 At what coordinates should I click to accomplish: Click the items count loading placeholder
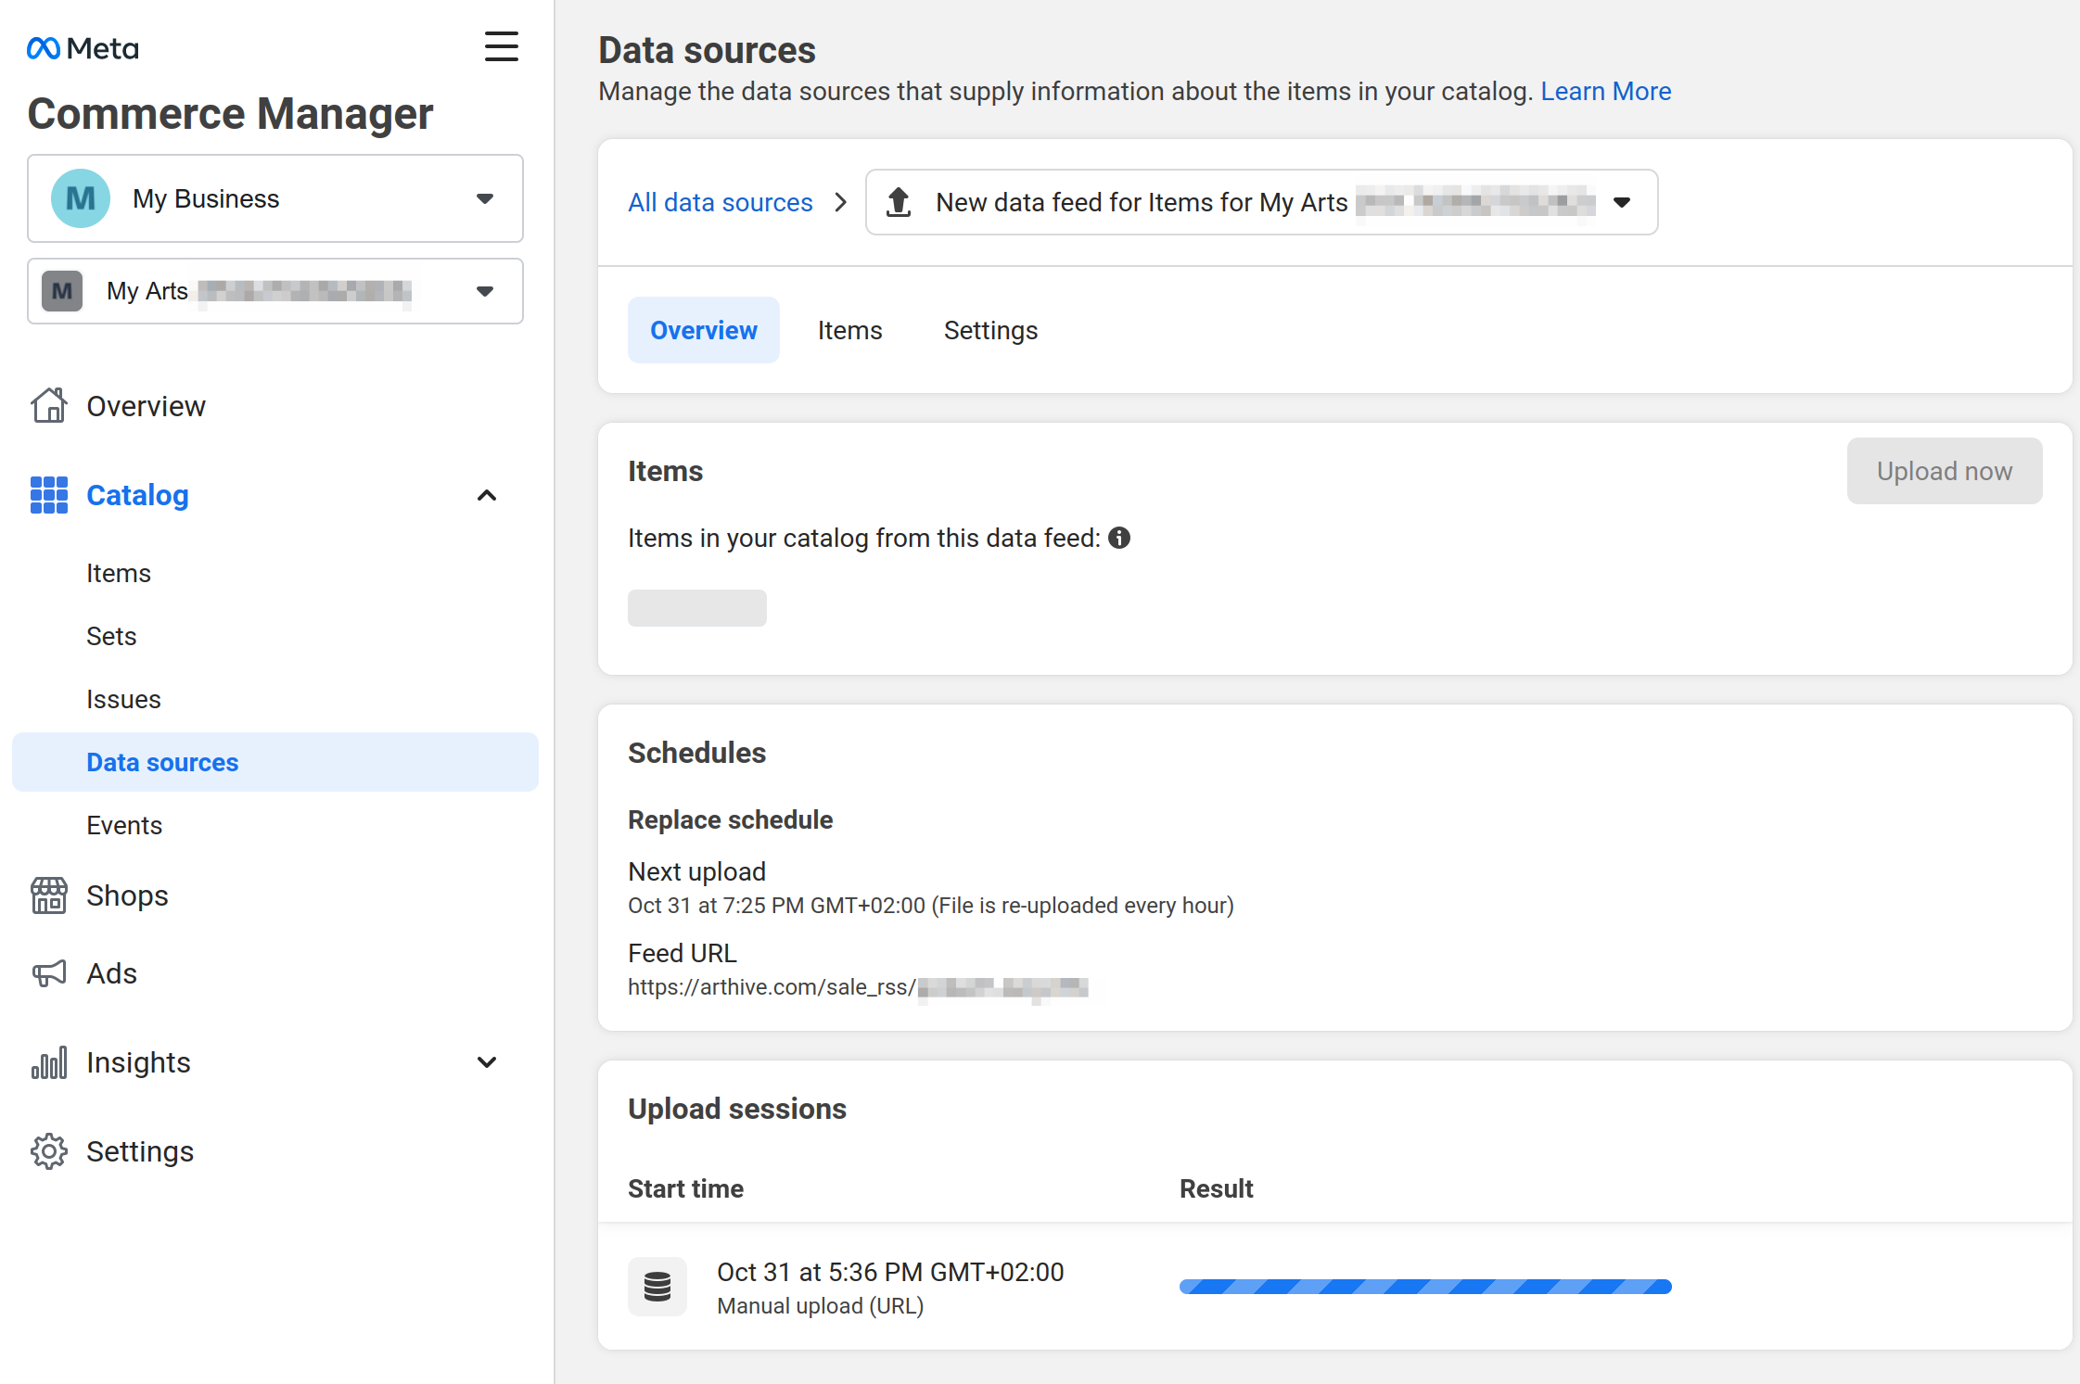(697, 608)
